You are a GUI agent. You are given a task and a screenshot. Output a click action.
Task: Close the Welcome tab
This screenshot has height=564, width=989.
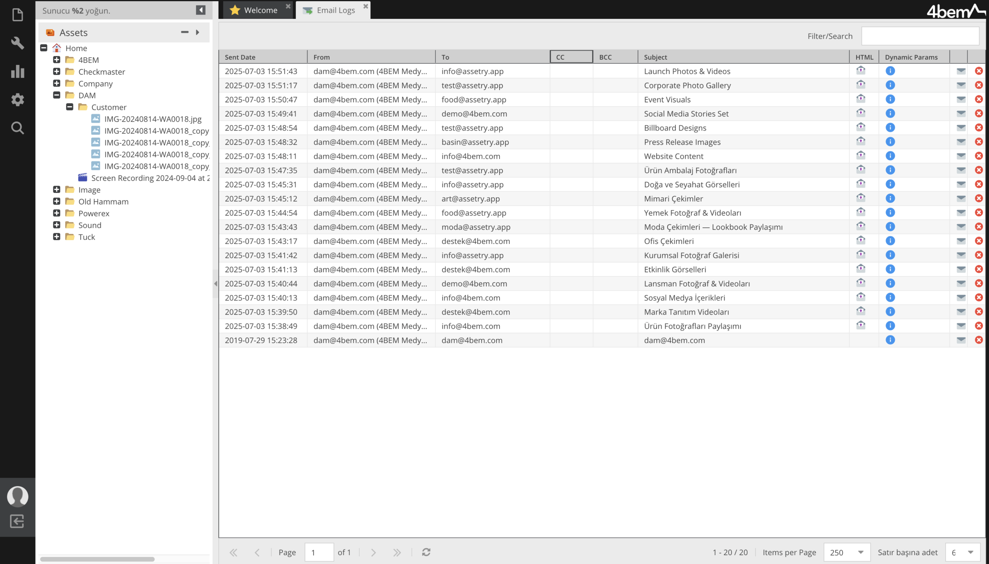click(x=288, y=6)
